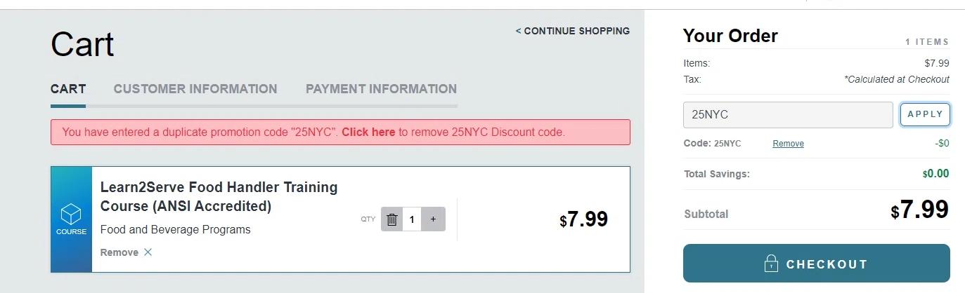Click the checkout progress bar beneath tabs
The width and height of the screenshot is (965, 293).
pos(254,106)
